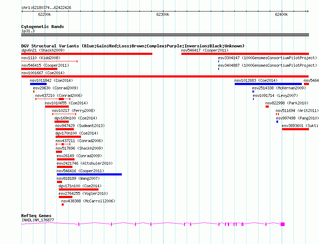Click the red nsv1001667 full-width loss bar
Image resolution: width=319 pixels, height=244 pixels.
pyautogui.click(x=165, y=76)
